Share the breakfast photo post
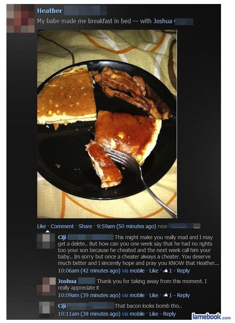The width and height of the screenshot is (235, 323). point(85,226)
